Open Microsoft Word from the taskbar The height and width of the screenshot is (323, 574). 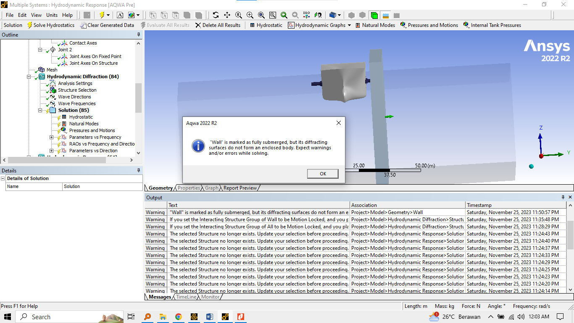pyautogui.click(x=210, y=317)
